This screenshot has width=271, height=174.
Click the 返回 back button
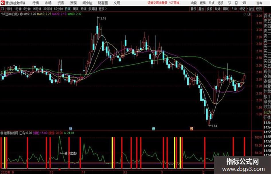(259, 9)
